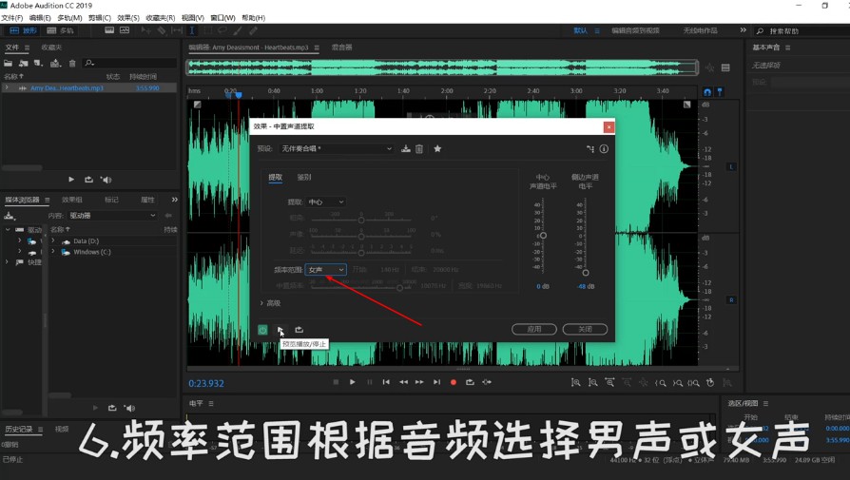Switch to 多轨 multitrack view
Image resolution: width=850 pixels, height=480 pixels.
tap(60, 30)
